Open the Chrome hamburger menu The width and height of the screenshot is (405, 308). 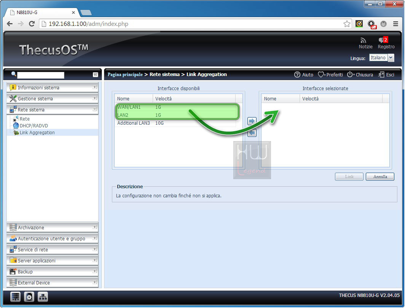pyautogui.click(x=395, y=24)
